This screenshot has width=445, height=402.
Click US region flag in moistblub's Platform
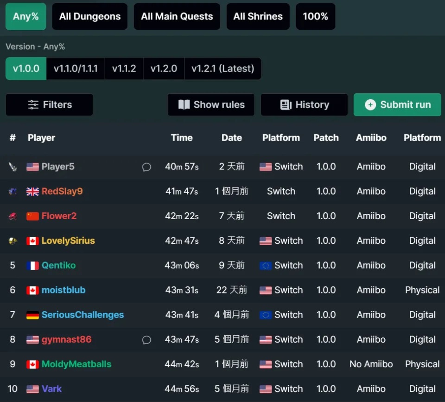[x=266, y=291]
